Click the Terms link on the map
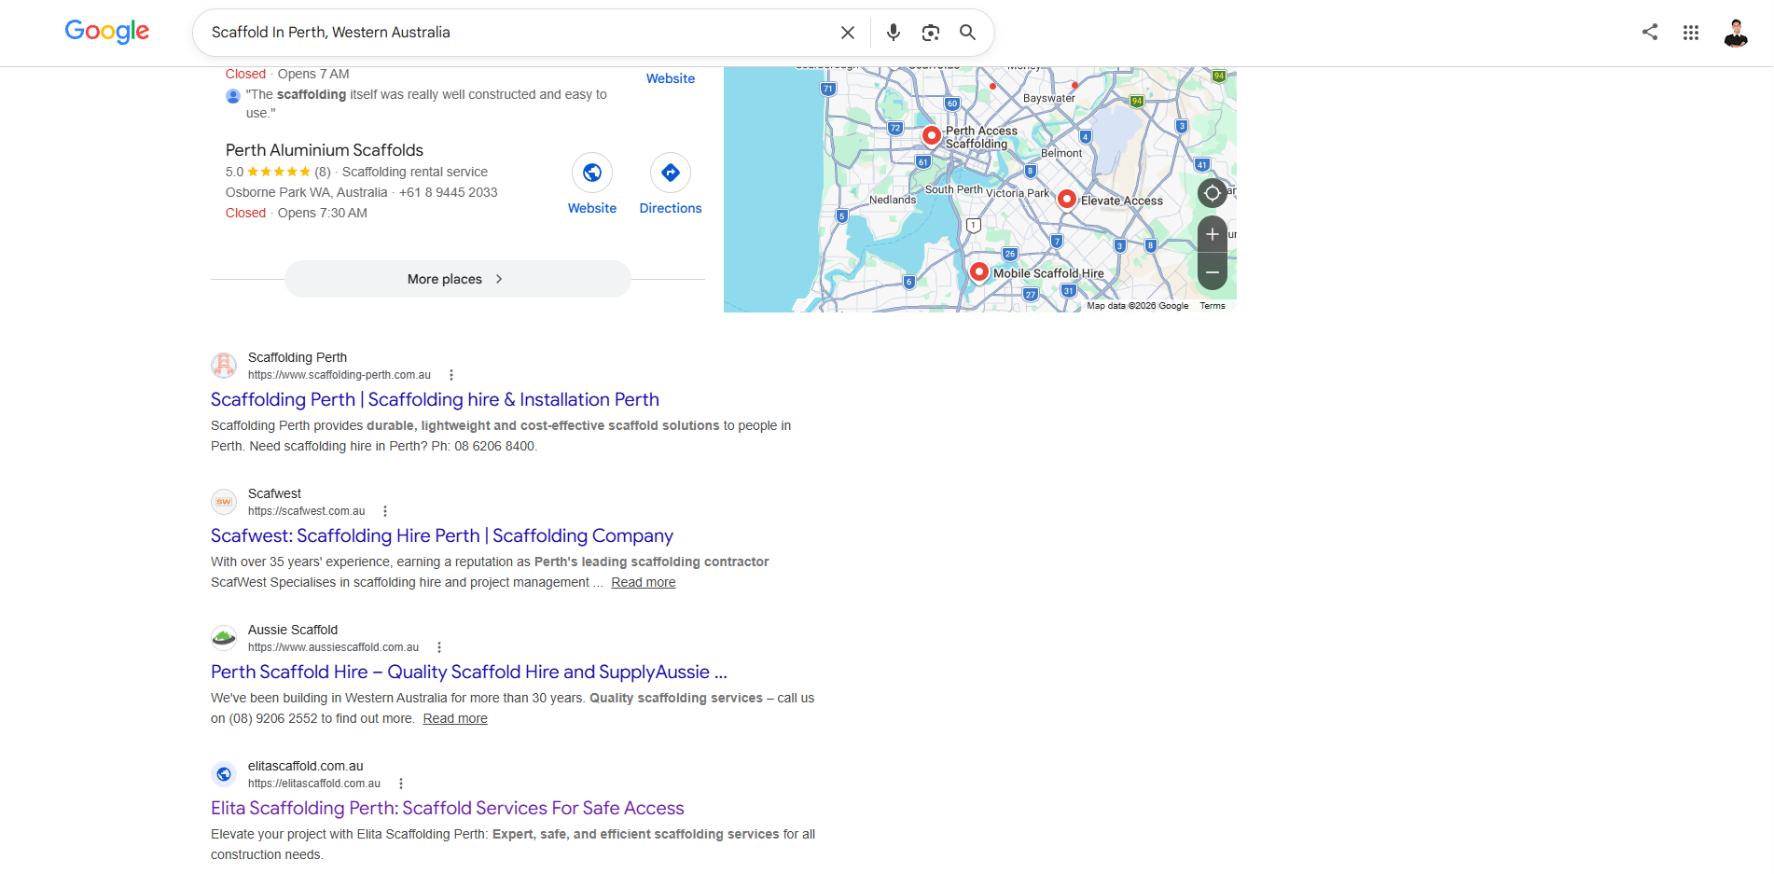 [1213, 306]
